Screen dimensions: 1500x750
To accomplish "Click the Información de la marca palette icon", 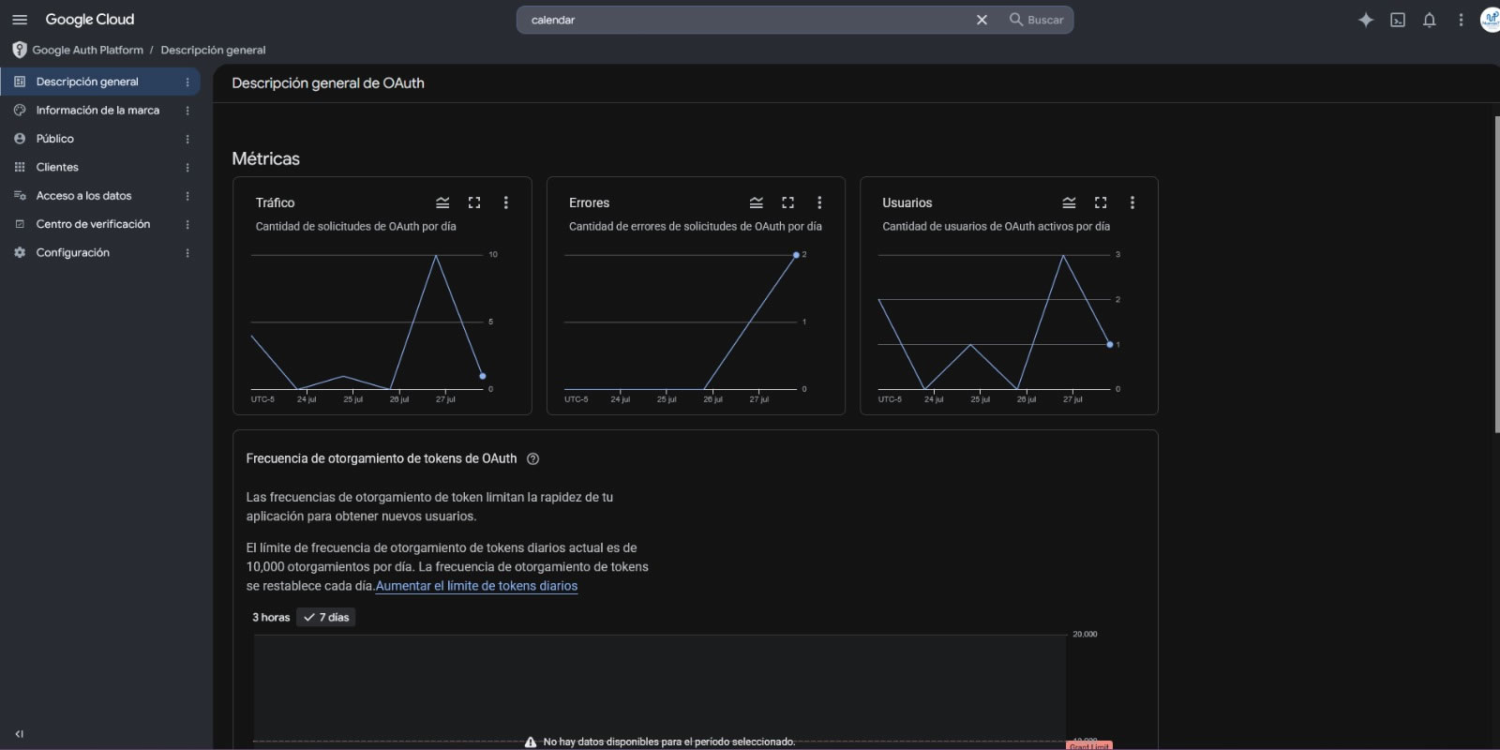I will coord(20,110).
